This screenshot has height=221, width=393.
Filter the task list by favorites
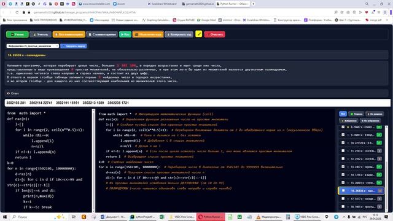(349, 120)
